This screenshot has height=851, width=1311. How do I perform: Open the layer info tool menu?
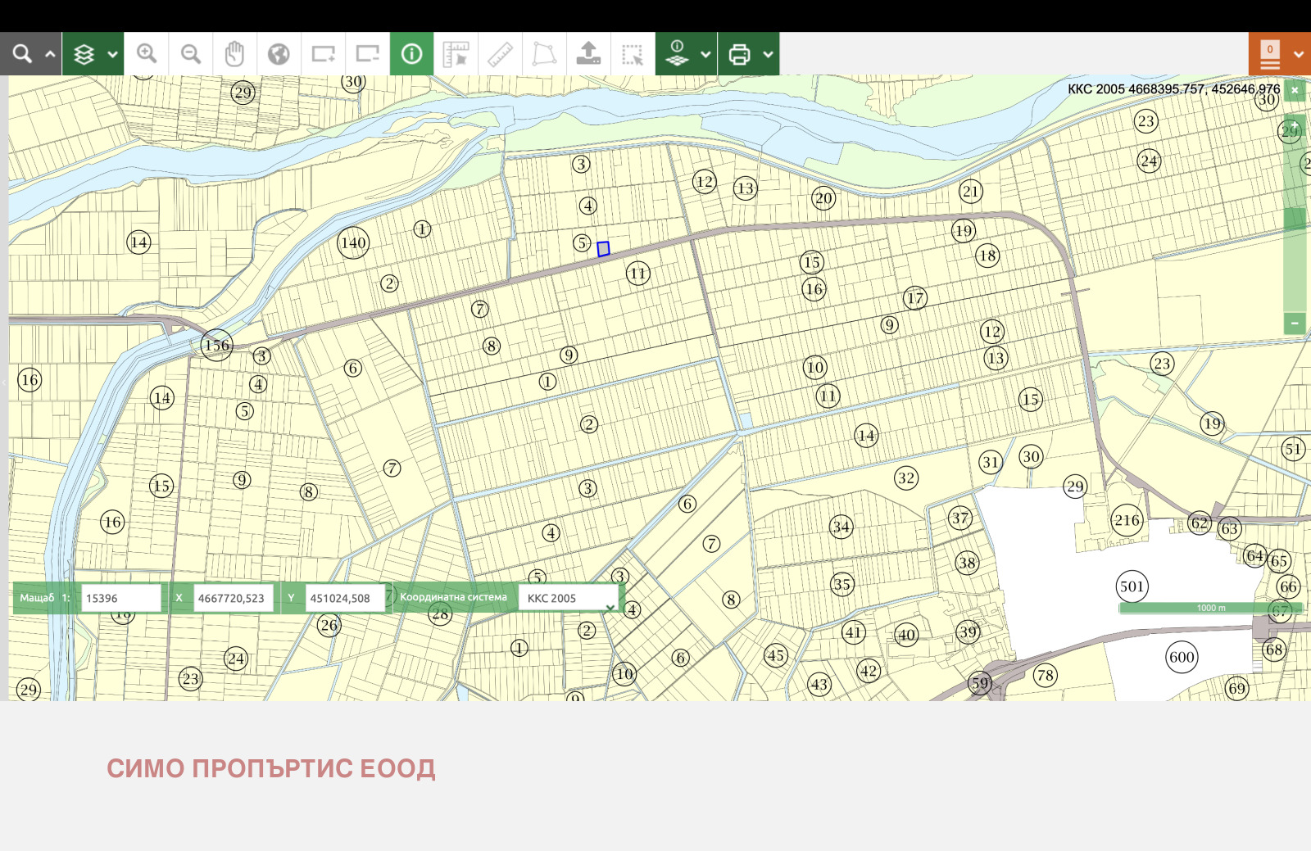(678, 54)
